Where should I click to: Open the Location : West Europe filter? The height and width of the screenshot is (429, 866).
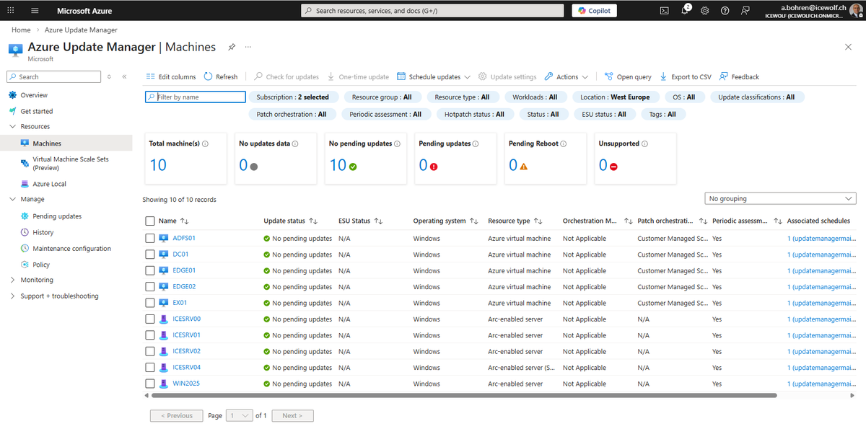pyautogui.click(x=615, y=97)
